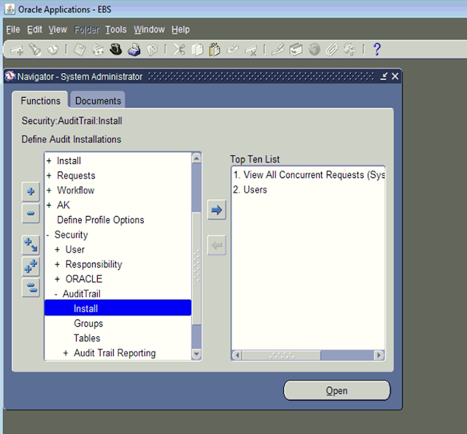Click the Cut scissors toolbar icon
Image resolution: width=467 pixels, height=434 pixels.
point(179,50)
